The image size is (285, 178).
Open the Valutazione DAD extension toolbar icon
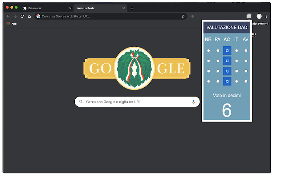point(249,16)
